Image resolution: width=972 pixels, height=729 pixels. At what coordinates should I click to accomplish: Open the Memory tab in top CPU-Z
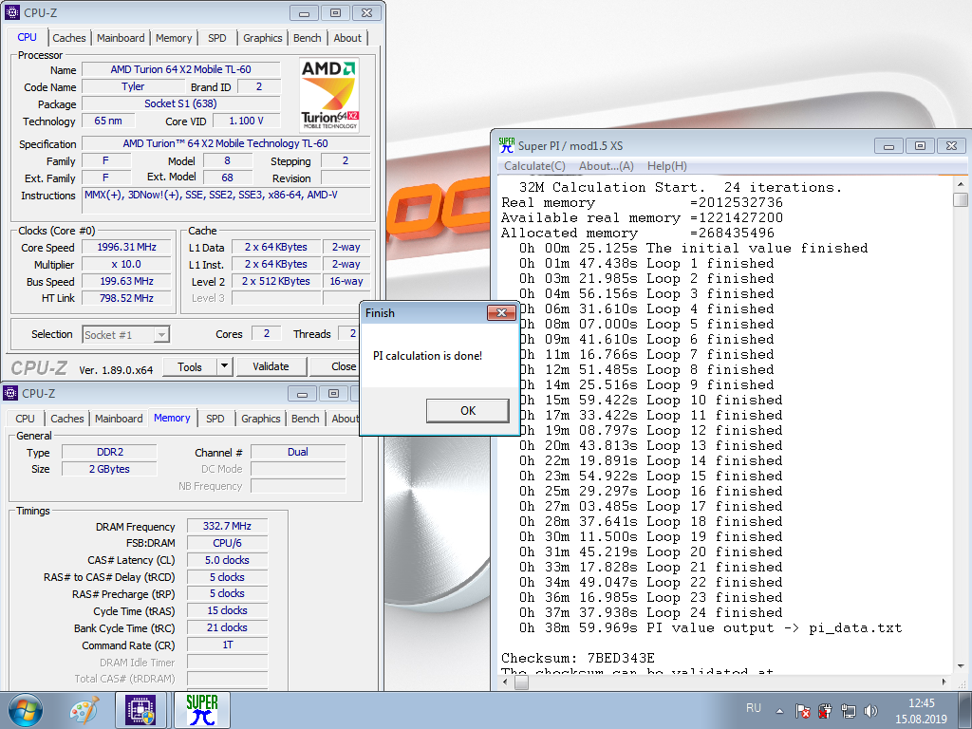[174, 38]
